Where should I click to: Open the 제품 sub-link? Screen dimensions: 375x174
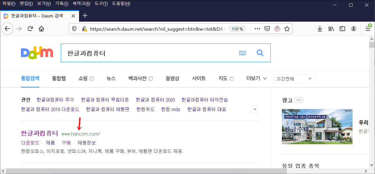click(50, 143)
